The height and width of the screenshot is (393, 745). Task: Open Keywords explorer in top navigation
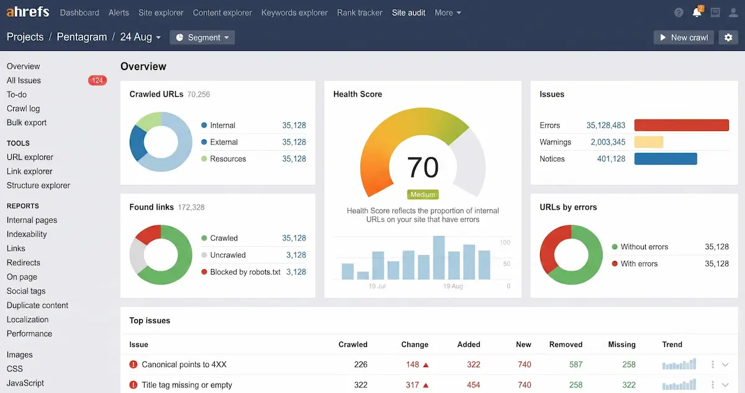click(x=295, y=12)
